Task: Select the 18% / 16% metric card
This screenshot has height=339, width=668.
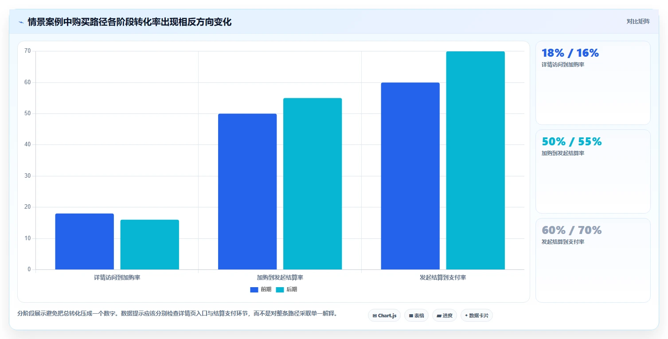Action: 593,83
